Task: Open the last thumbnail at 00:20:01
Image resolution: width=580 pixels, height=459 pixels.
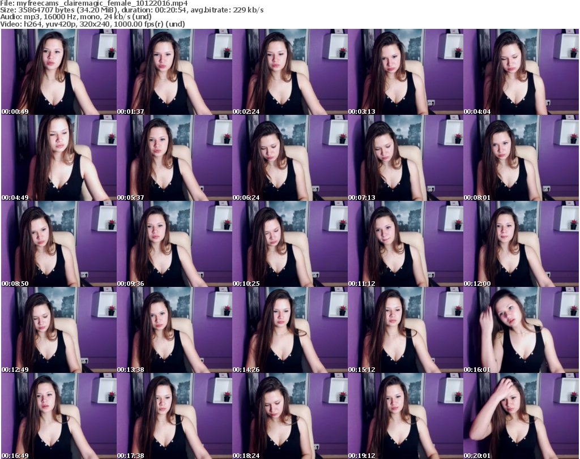Action: click(x=521, y=416)
